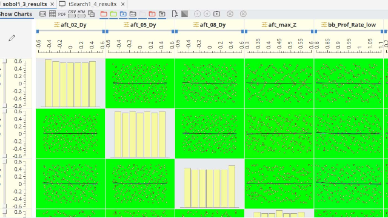Viewport: 388px width, 218px height.
Task: Click the pencil edit icon
Action: [12, 38]
